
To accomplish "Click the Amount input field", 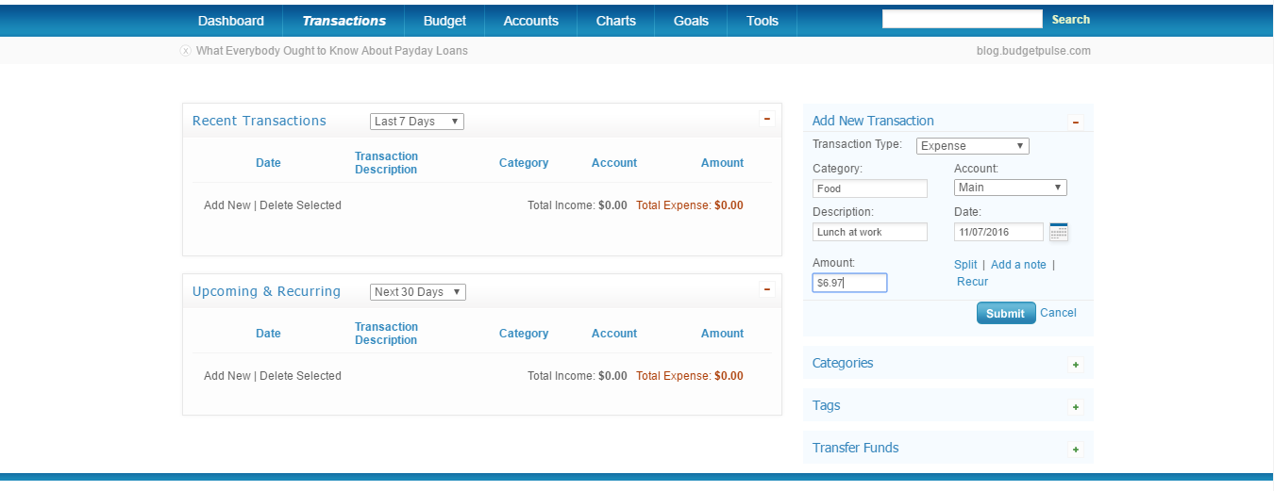I will click(x=849, y=283).
